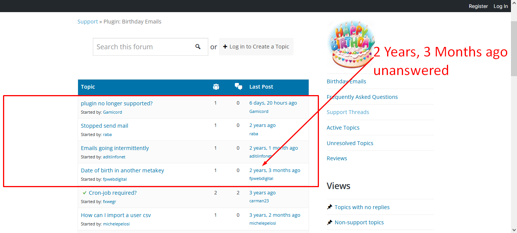This screenshot has width=517, height=233.
Task: Open Register in the top bar
Action: coord(478,6)
